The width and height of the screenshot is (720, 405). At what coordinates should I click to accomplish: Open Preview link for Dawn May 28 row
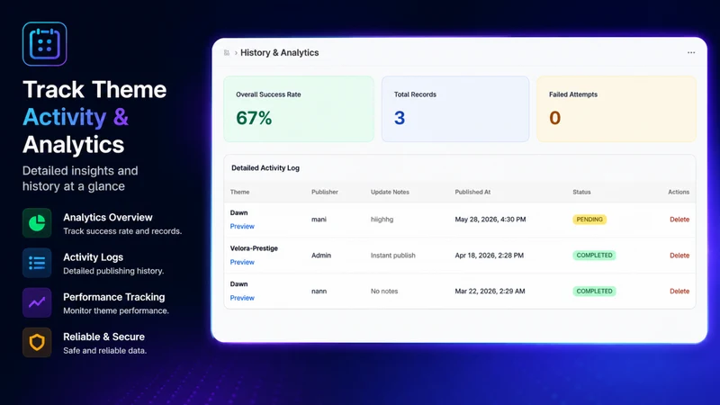coord(242,227)
